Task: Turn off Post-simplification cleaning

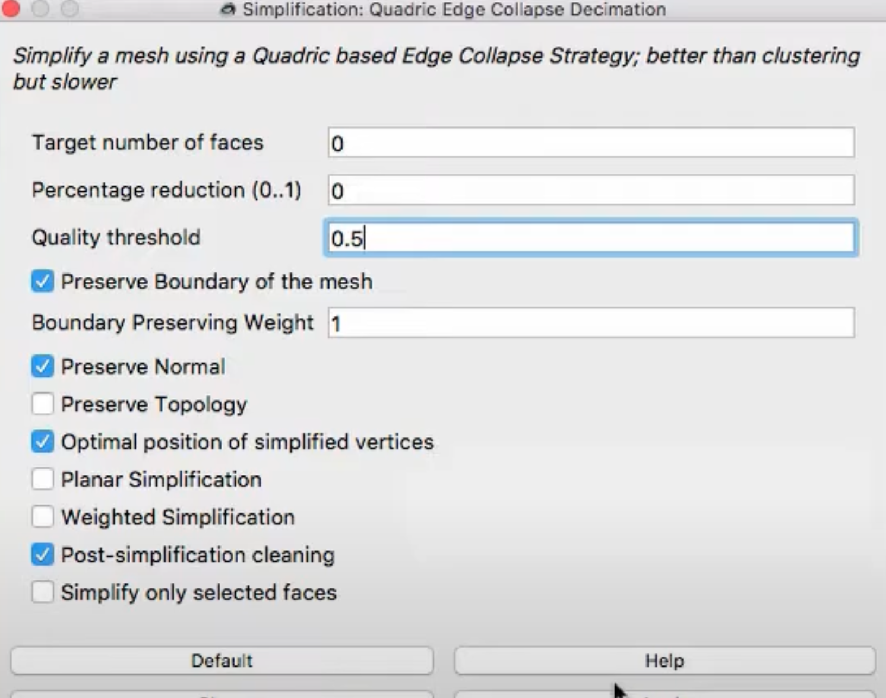Action: point(42,555)
